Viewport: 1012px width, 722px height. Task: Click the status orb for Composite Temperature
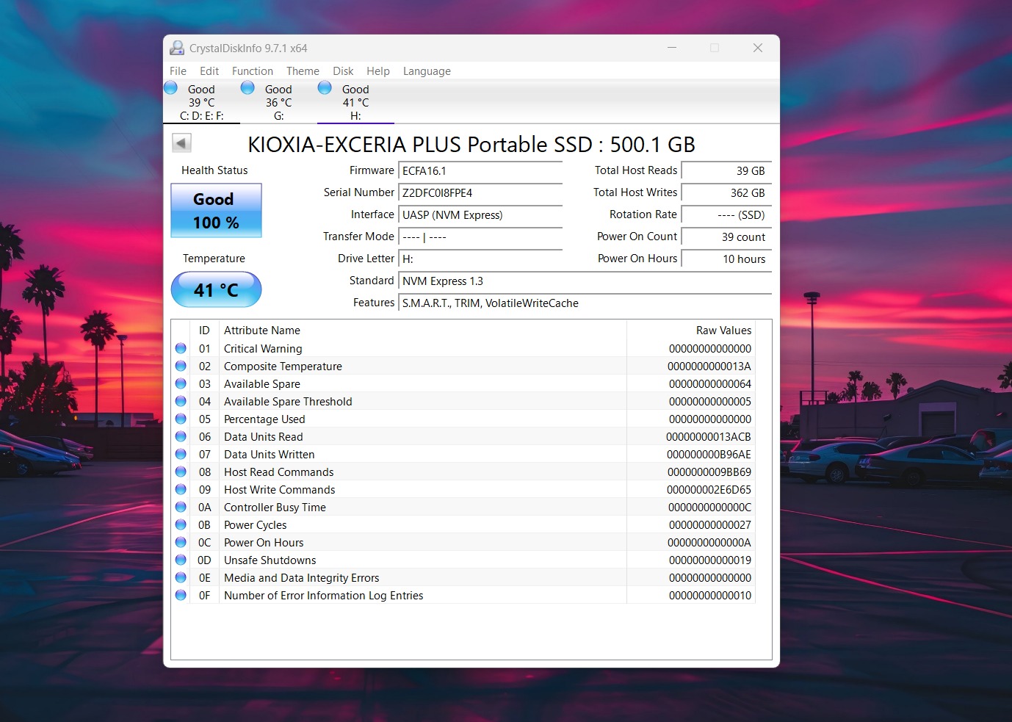pos(181,366)
